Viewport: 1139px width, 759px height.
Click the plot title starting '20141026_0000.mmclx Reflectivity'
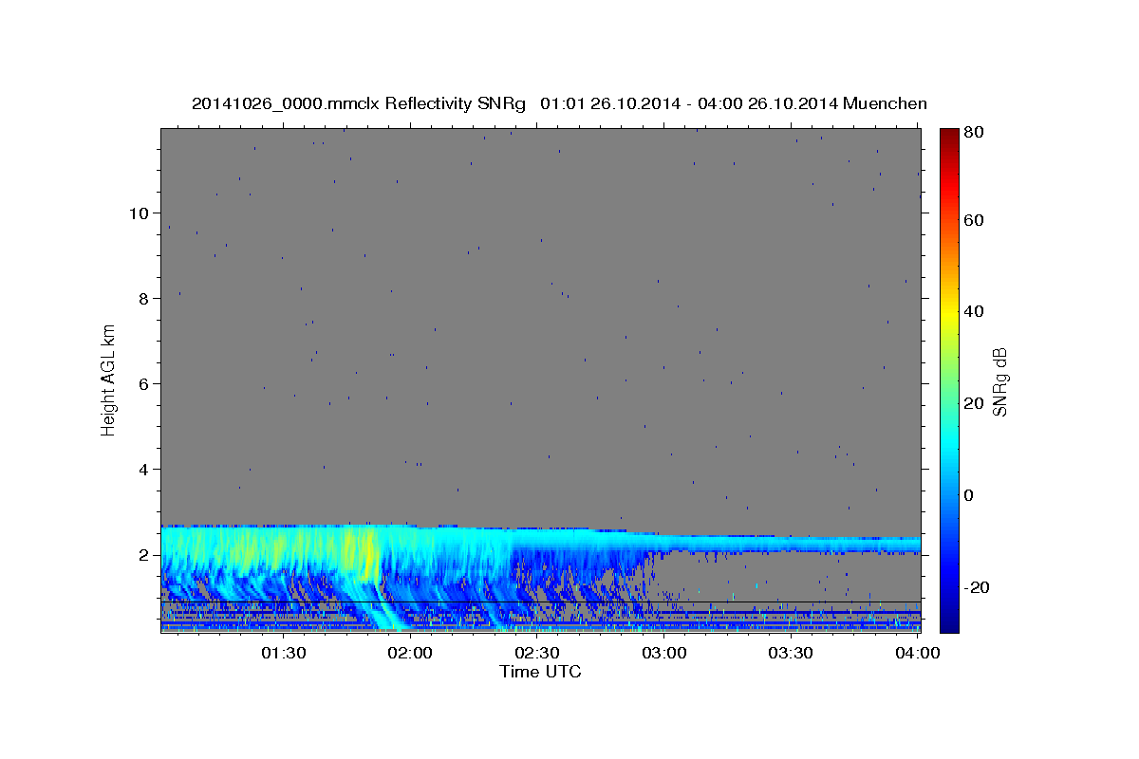559,103
